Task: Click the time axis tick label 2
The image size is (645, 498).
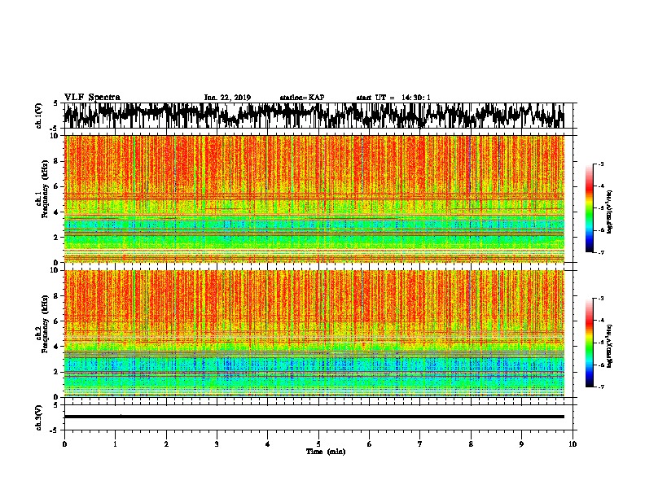Action: click(x=166, y=444)
